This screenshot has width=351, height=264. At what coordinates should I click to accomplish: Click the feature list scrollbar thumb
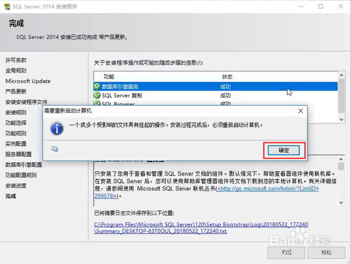pos(341,96)
